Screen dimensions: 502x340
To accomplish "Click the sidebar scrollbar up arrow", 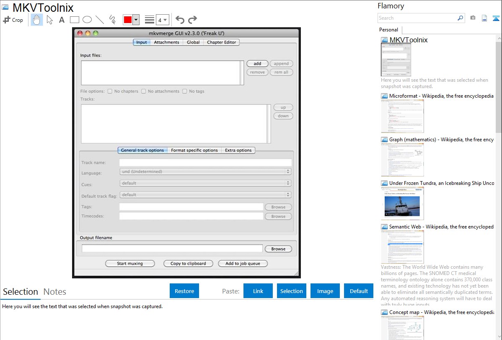I will tap(499, 39).
